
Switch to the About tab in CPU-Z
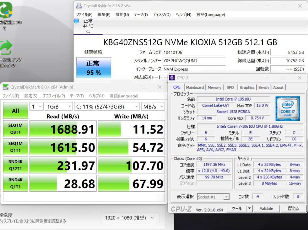click(278, 87)
